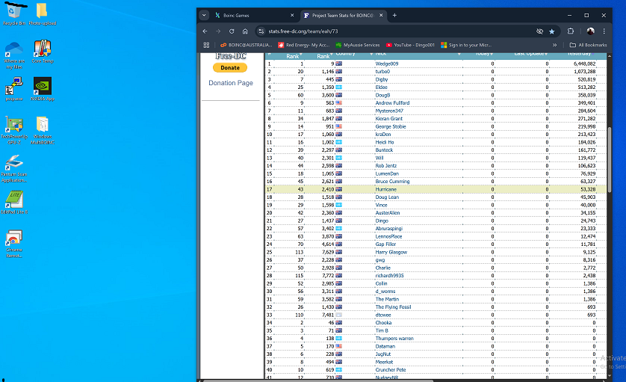Open the MyAussie Services bookmark
This screenshot has width=626, height=382.
(x=358, y=45)
